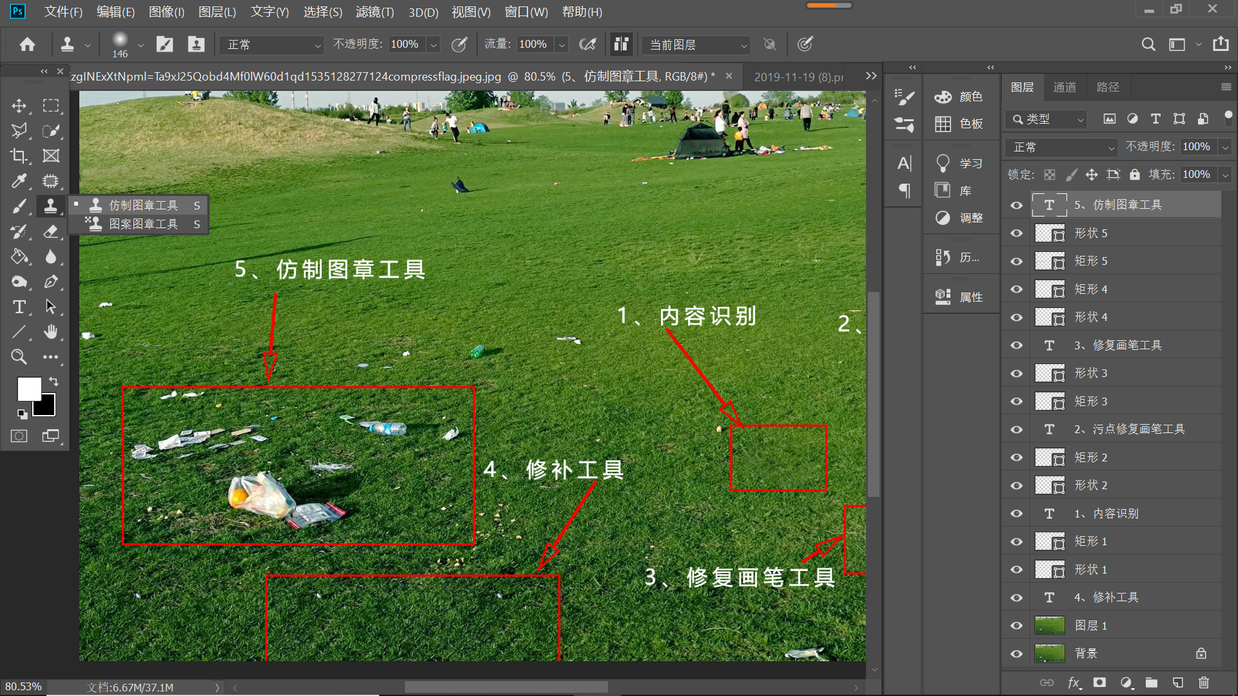Open the 滤镜(T) menu

(x=375, y=12)
